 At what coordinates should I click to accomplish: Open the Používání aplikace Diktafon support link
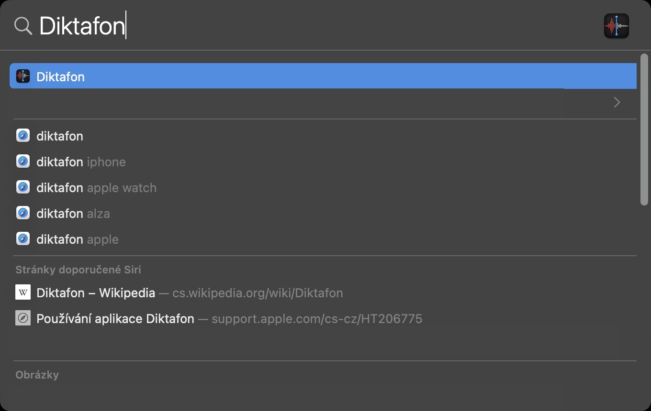(x=115, y=319)
